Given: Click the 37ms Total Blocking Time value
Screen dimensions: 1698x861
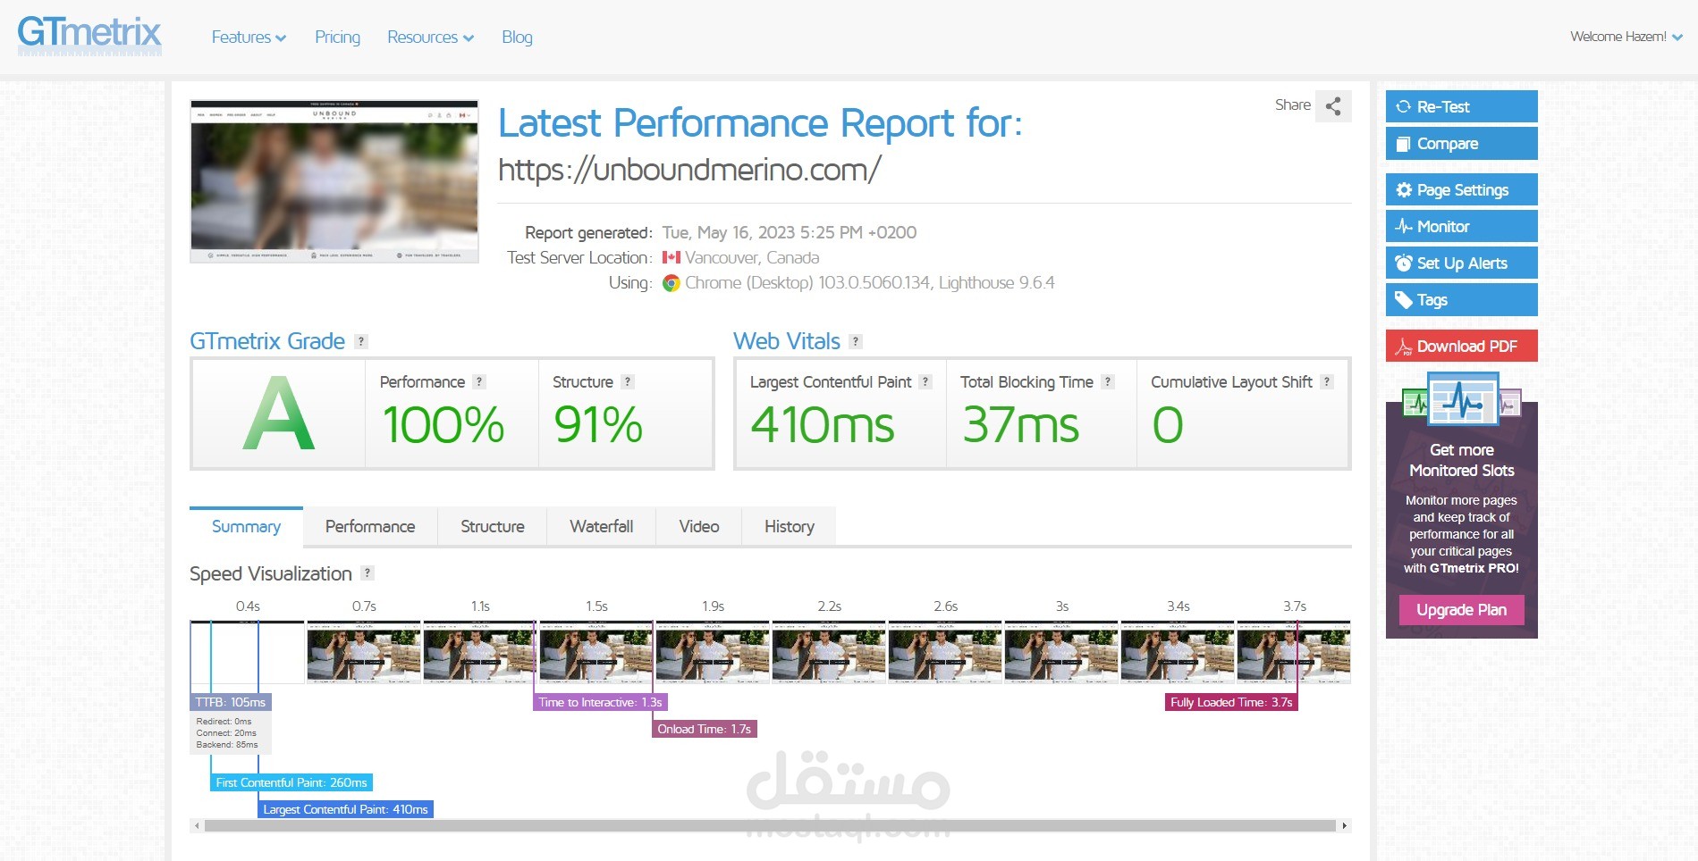Looking at the screenshot, I should (x=1021, y=424).
